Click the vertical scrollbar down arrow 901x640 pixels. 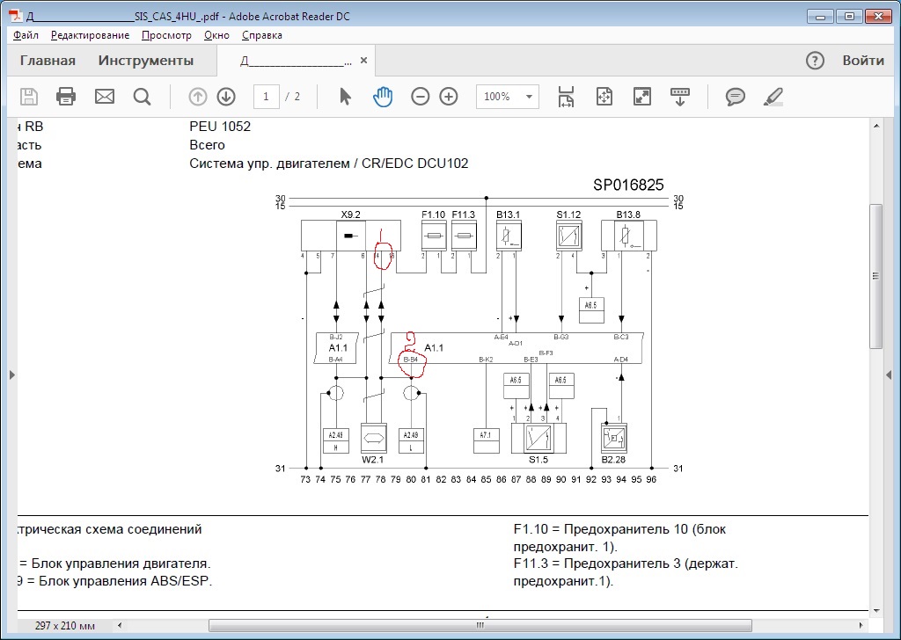point(875,611)
